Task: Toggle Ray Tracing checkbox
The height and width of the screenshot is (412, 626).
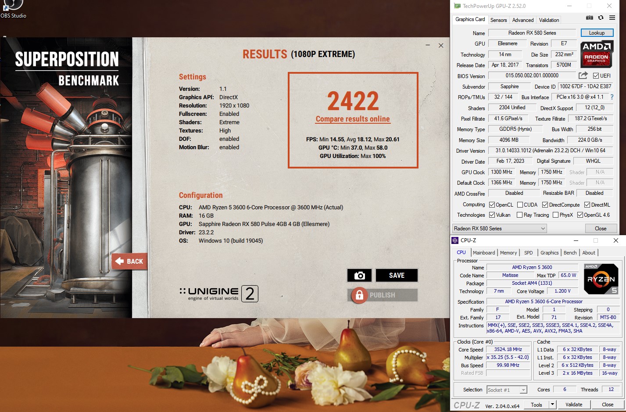Action: (x=519, y=215)
